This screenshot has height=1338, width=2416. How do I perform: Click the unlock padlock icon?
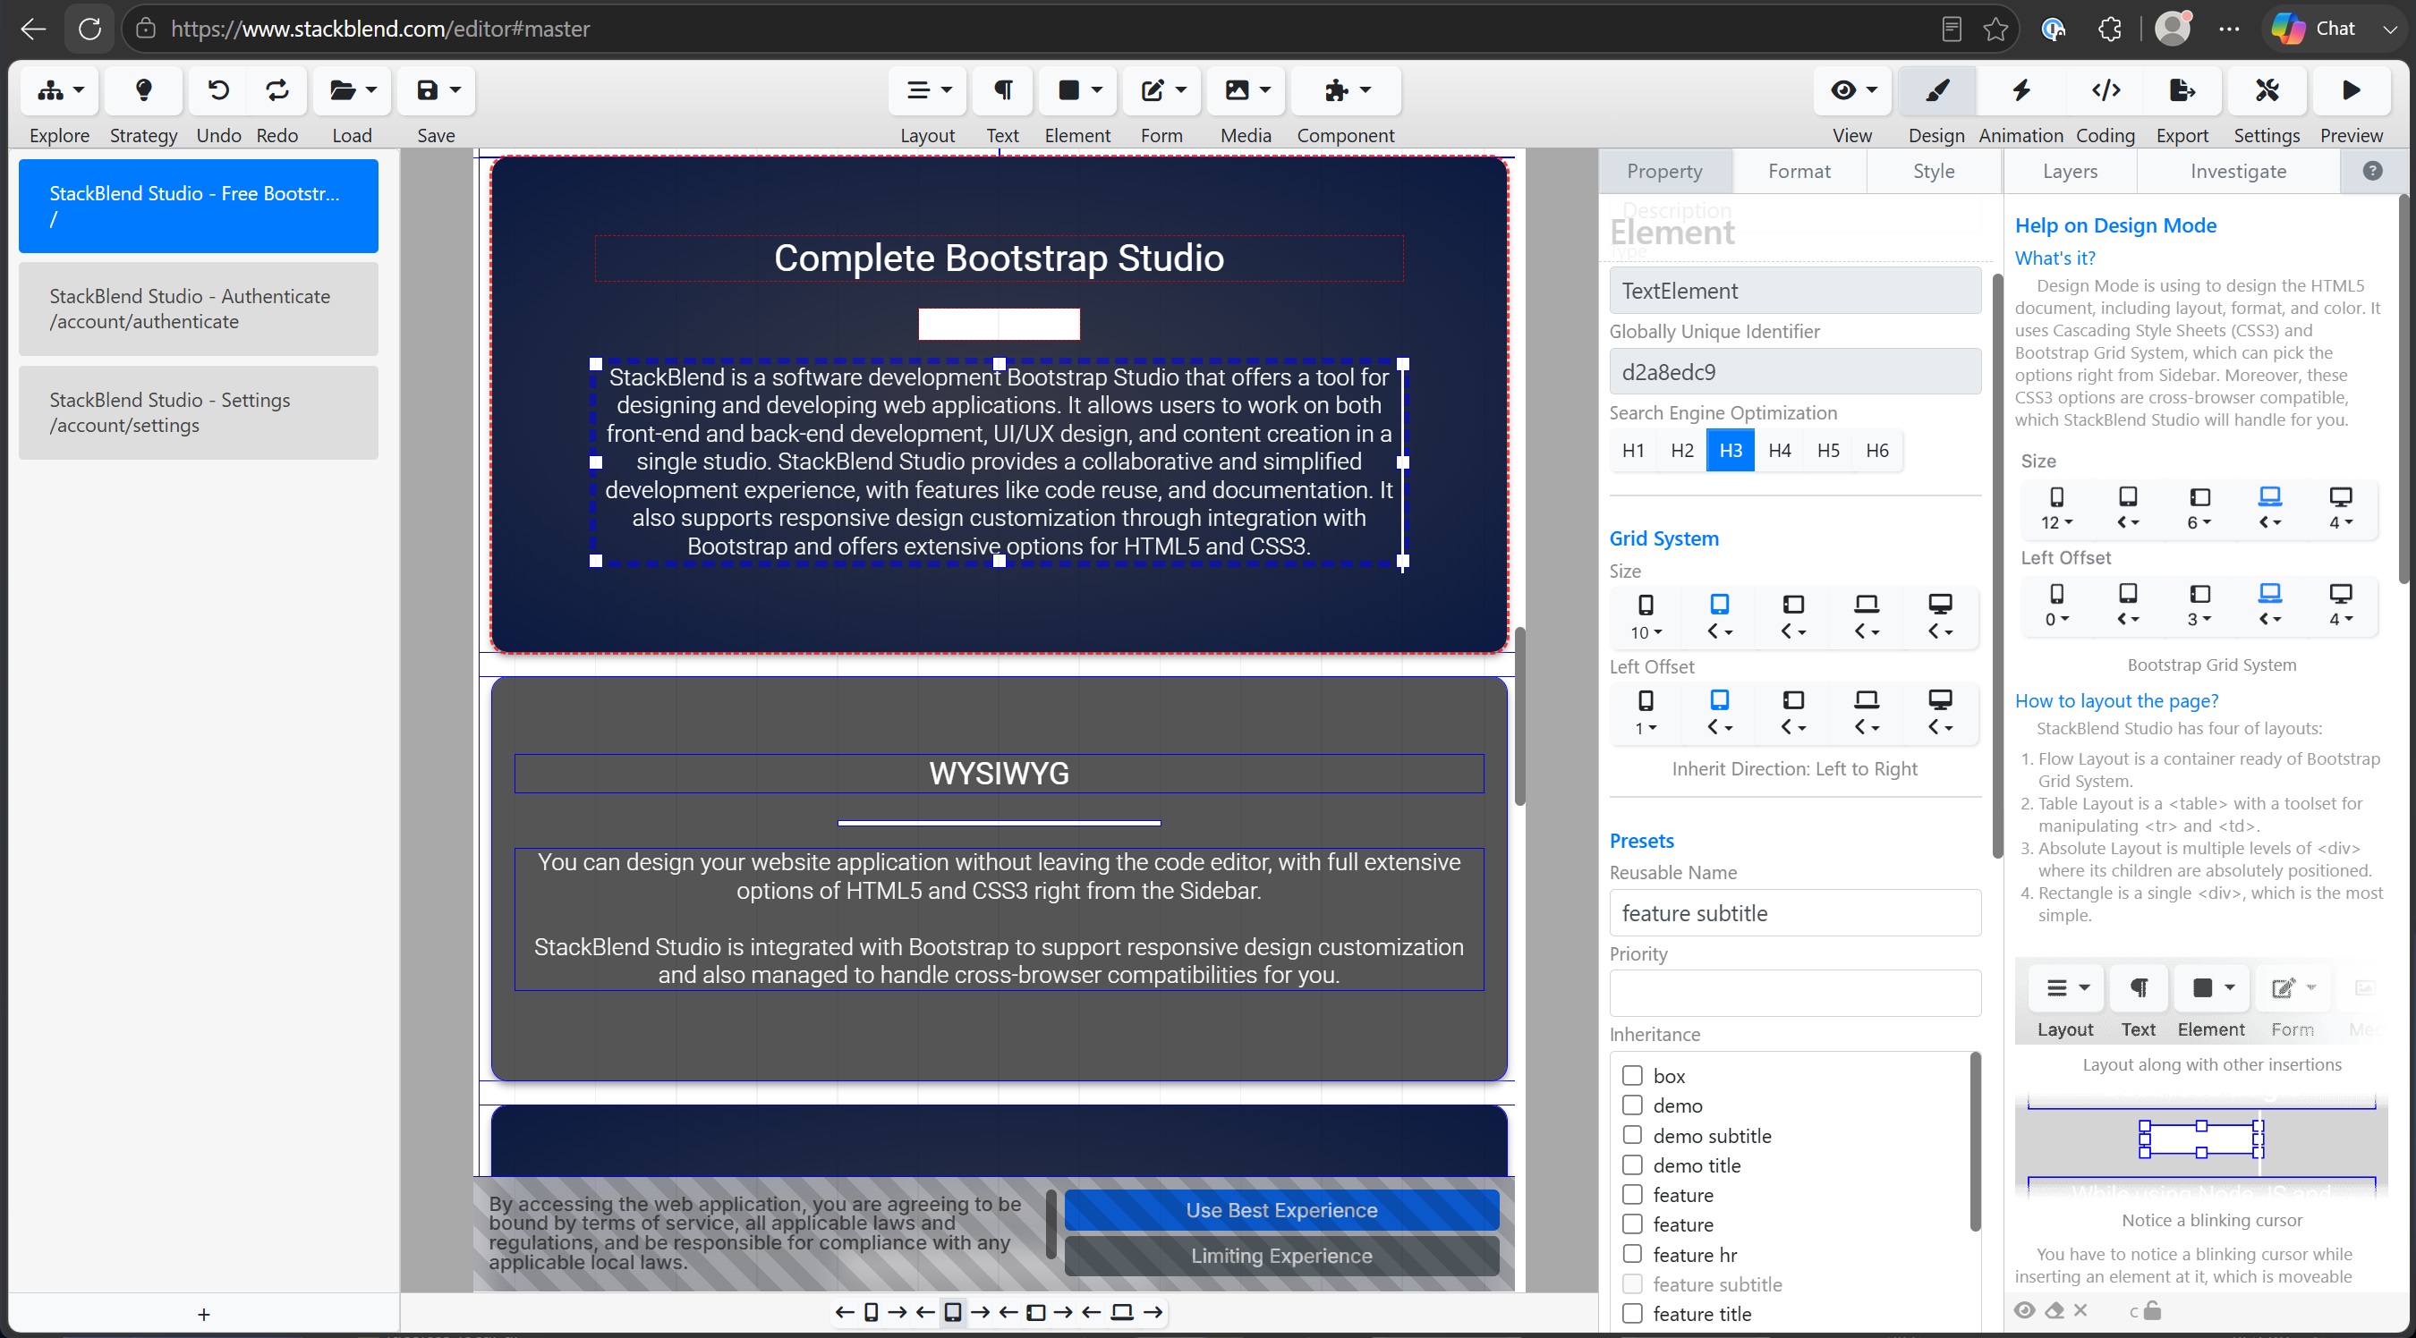[2152, 1310]
